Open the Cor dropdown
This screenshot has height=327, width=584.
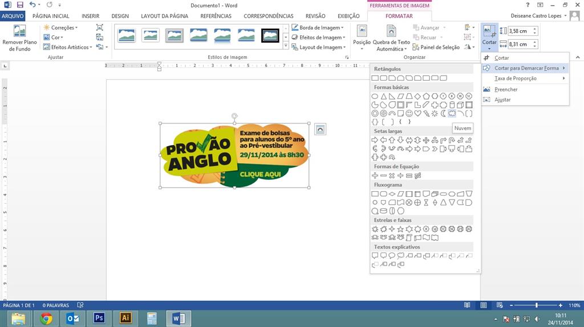coord(53,37)
